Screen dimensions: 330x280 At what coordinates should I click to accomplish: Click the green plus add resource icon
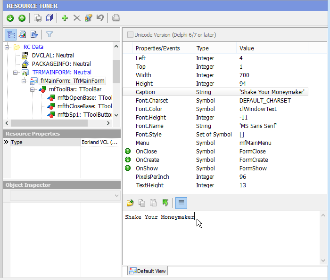65,18
